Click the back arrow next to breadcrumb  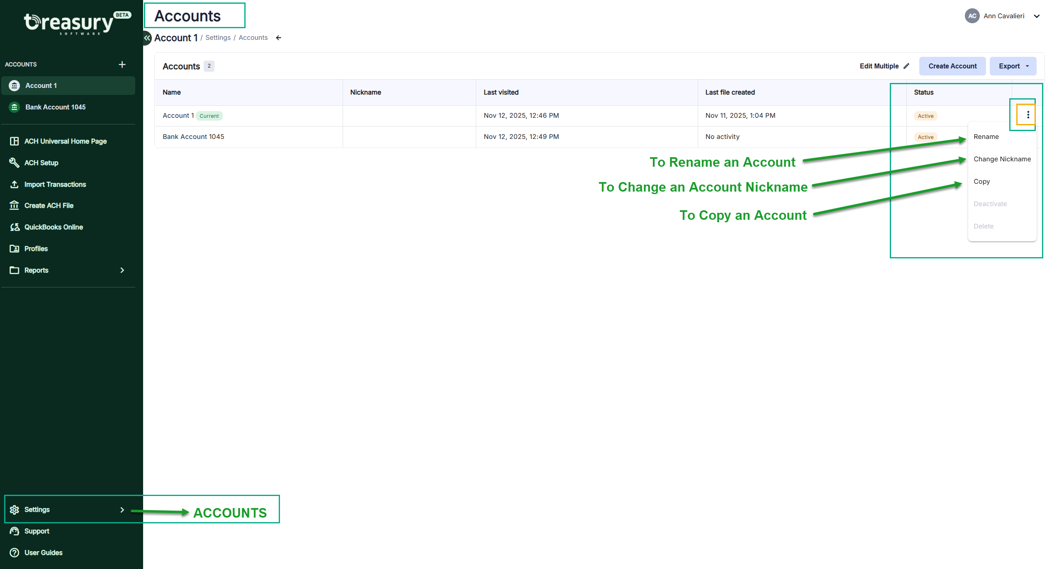(x=278, y=38)
